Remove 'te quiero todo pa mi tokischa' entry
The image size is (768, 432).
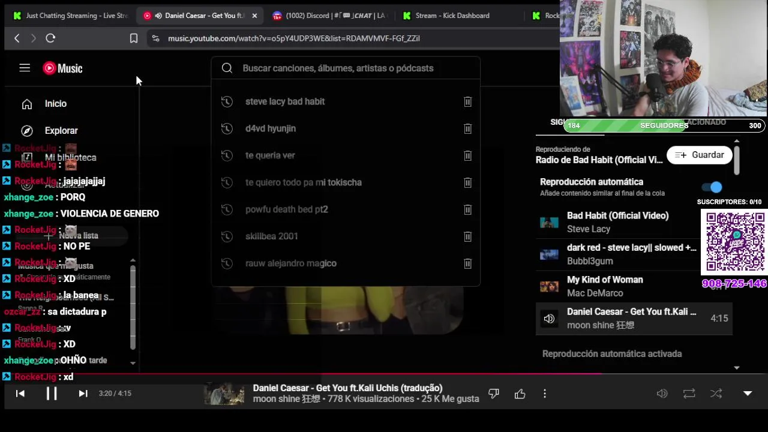pos(467,182)
